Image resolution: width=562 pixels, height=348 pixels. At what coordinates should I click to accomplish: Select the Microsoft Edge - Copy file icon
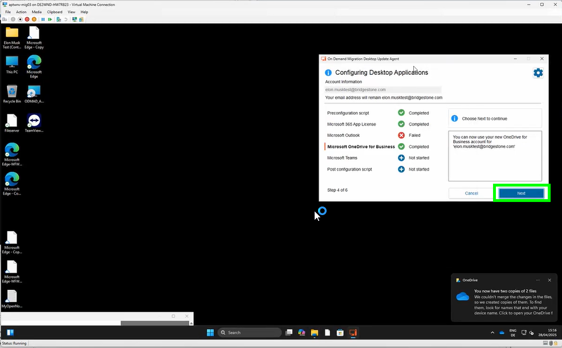coord(34,37)
